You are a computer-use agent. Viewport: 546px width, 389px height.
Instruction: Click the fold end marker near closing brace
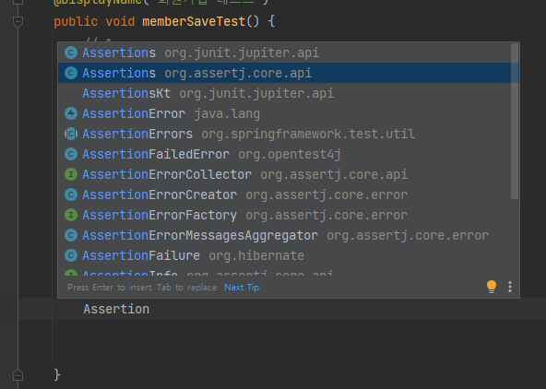pyautogui.click(x=18, y=375)
